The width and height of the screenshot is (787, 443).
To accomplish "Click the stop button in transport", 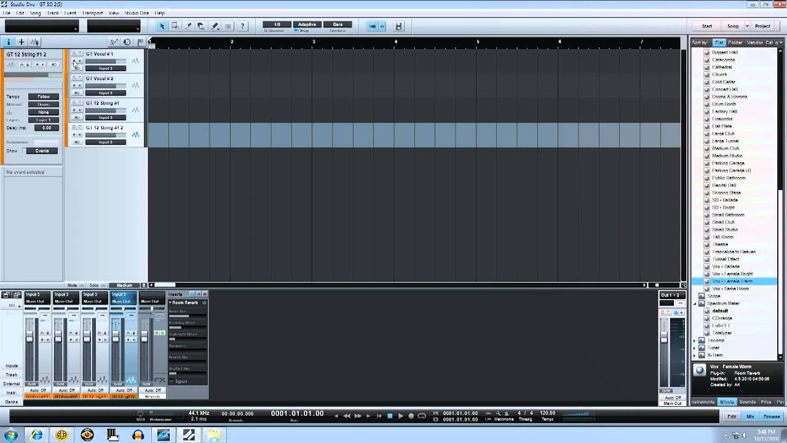I will (x=389, y=416).
